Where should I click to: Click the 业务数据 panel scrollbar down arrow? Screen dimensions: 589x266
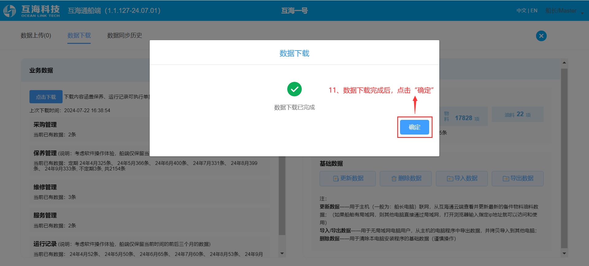(x=282, y=253)
